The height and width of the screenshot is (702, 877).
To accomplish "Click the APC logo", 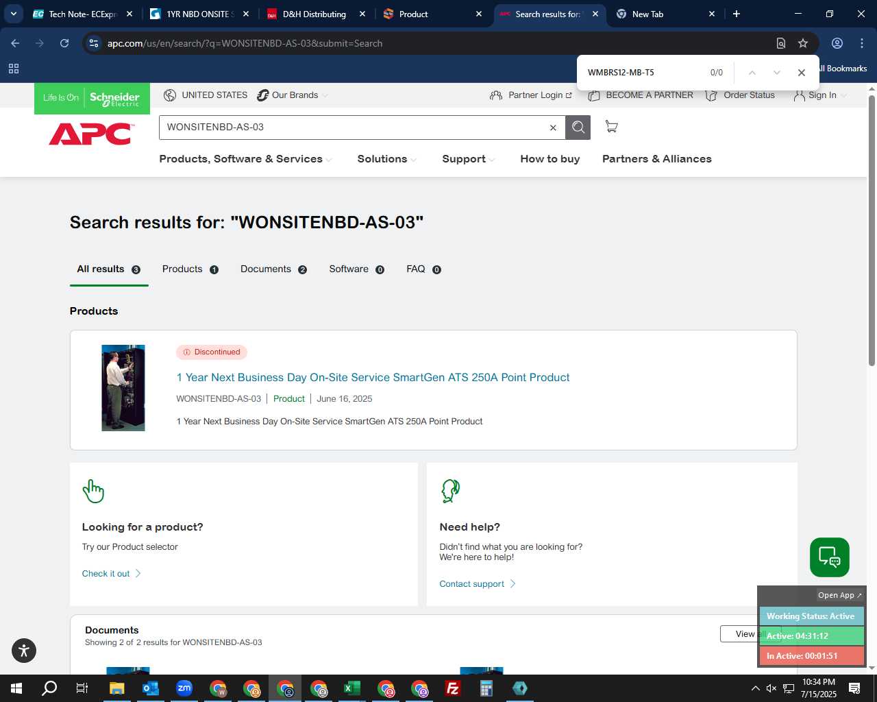I will [91, 134].
